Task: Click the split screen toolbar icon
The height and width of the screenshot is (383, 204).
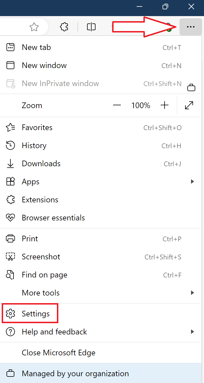Action: tap(91, 27)
